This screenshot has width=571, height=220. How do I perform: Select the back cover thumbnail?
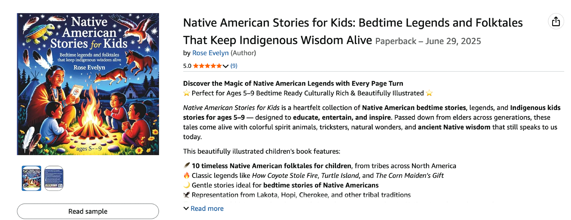(x=54, y=178)
